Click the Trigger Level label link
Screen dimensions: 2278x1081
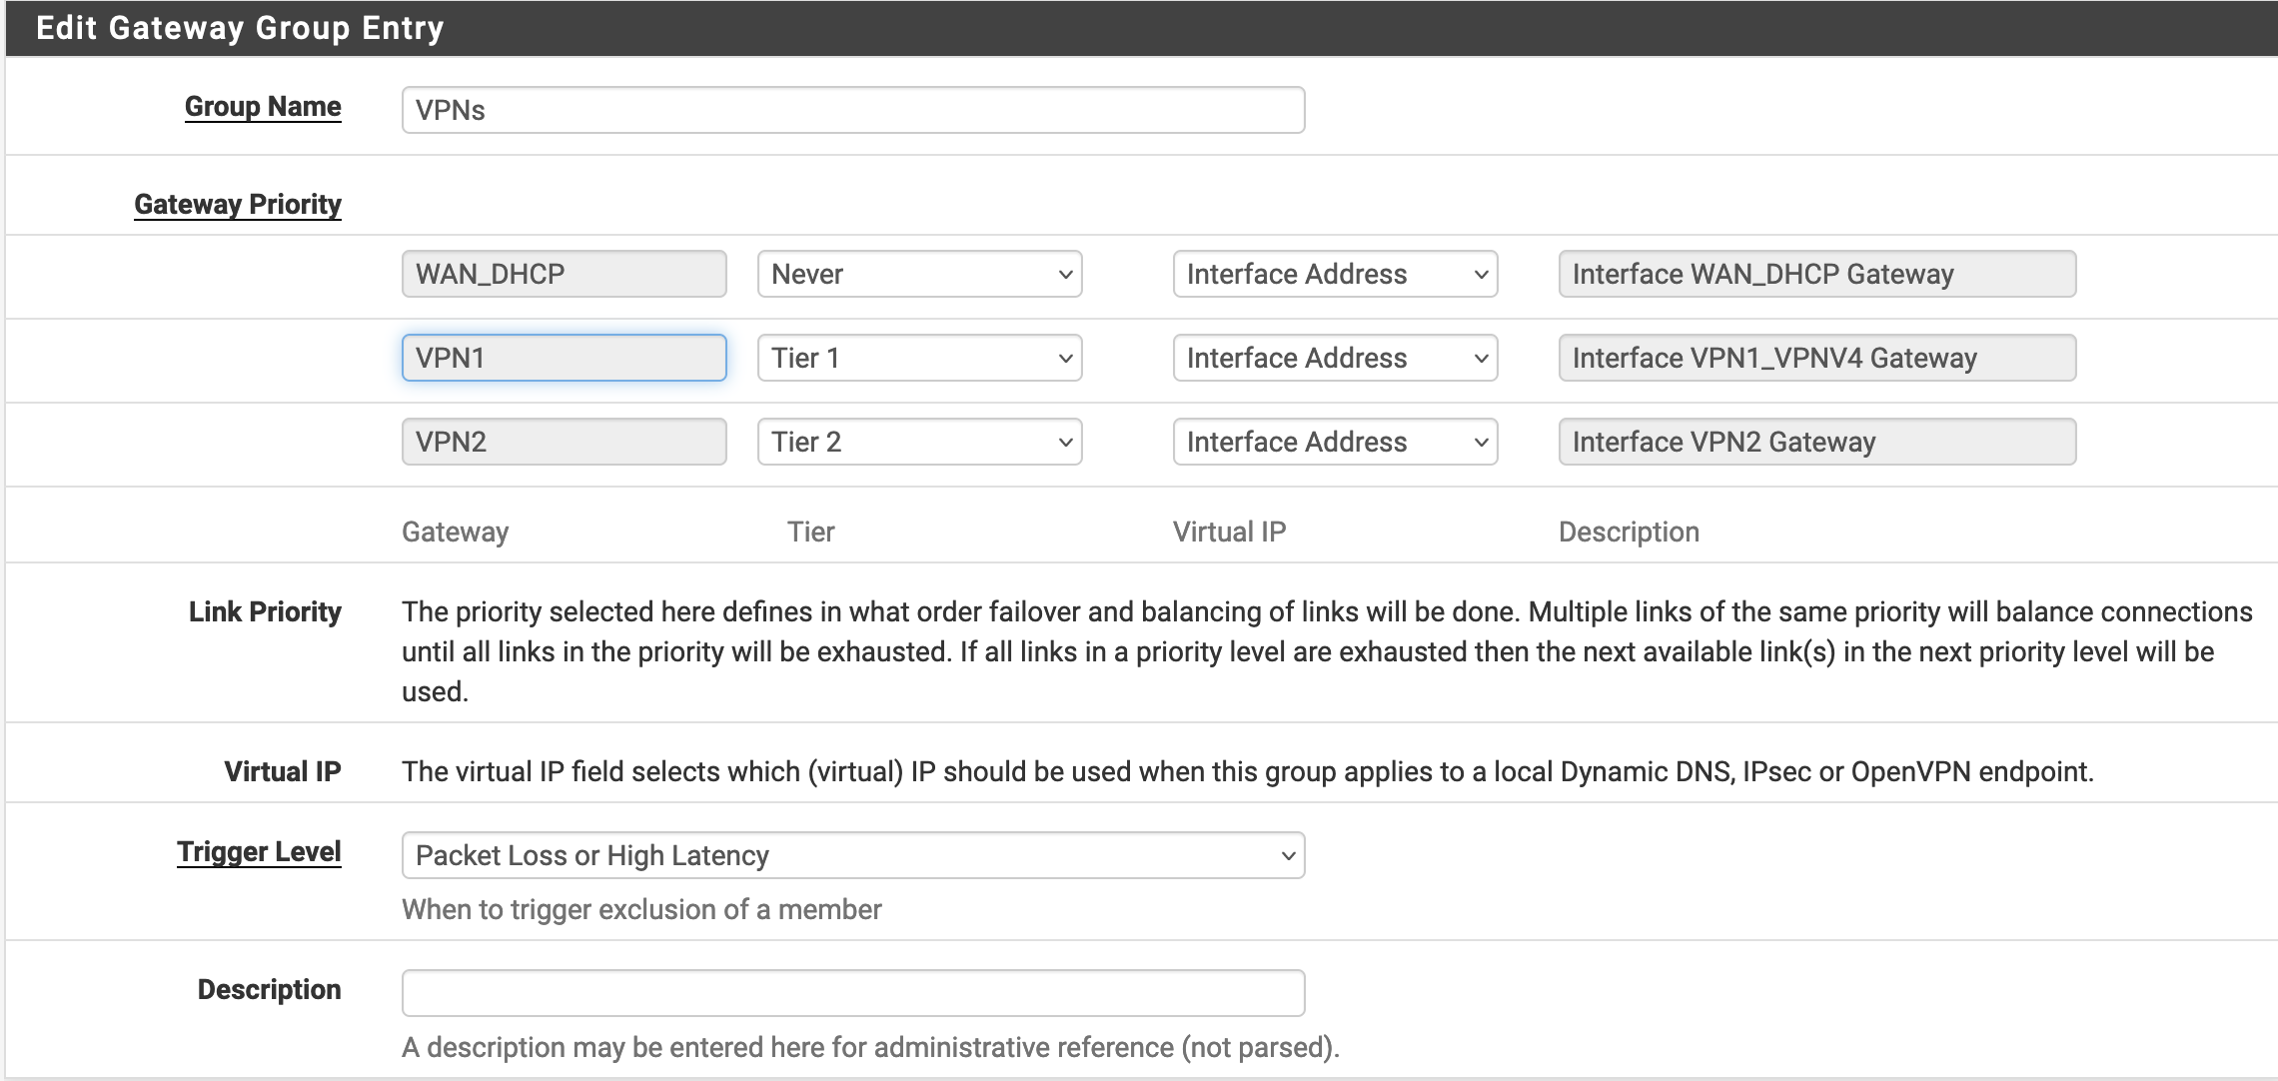click(259, 852)
